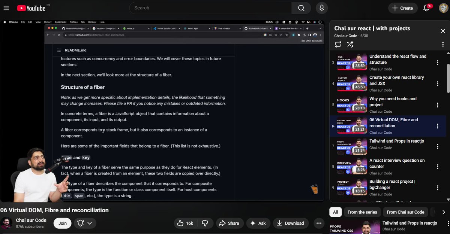Open options for Tailwind and Props playlist item
This screenshot has height=234, width=450.
(437, 147)
